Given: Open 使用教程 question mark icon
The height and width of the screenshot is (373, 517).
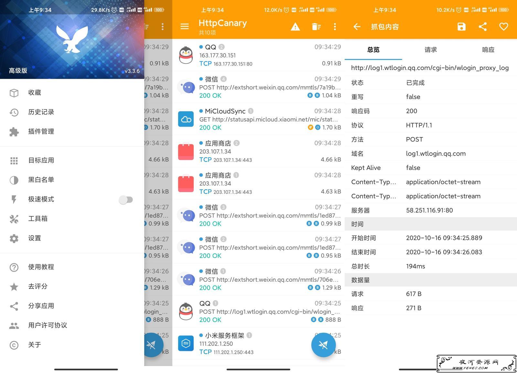Looking at the screenshot, I should [x=14, y=267].
